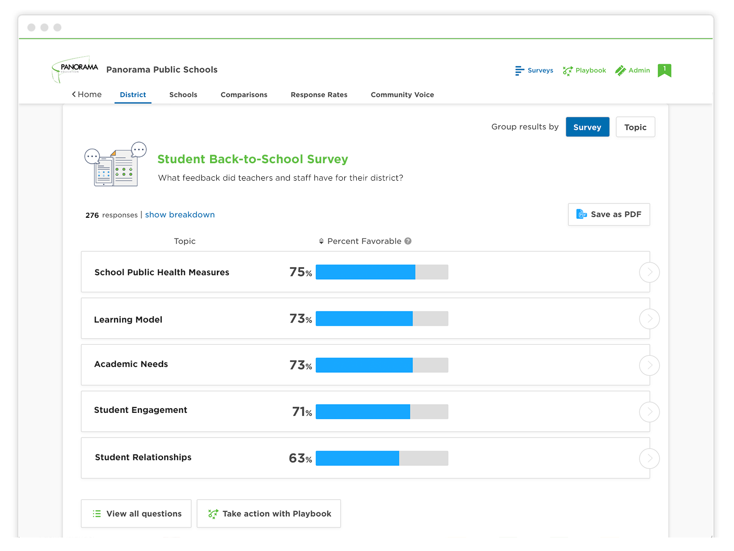
Task: Open the Percent Favorable help tooltip icon
Action: click(x=408, y=241)
